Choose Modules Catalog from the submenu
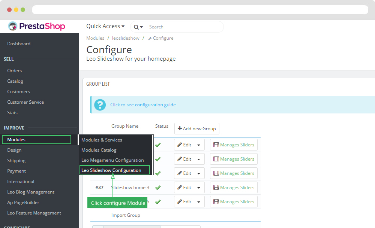 pyautogui.click(x=99, y=150)
